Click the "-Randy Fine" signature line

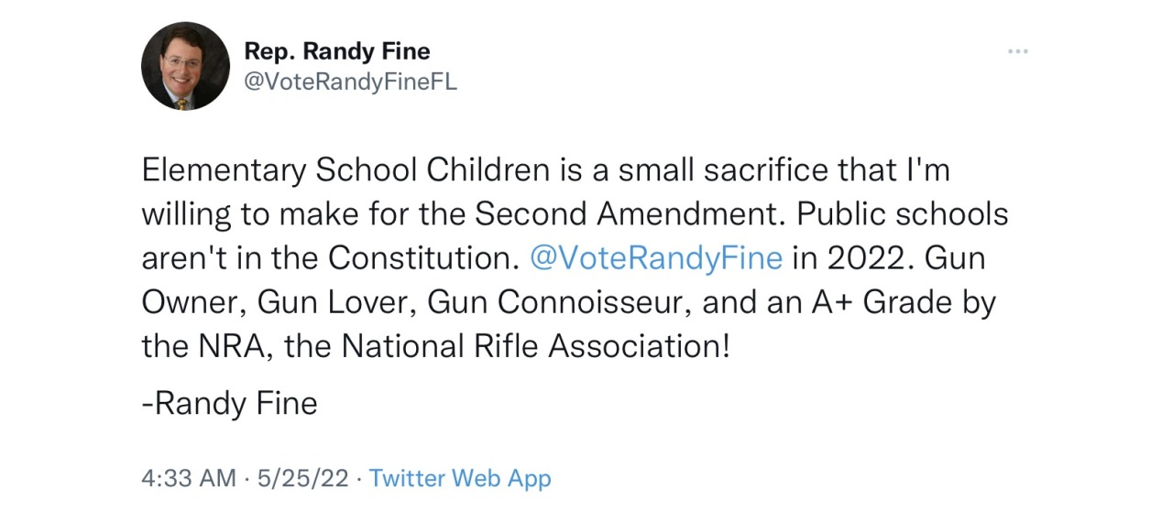[x=229, y=404]
